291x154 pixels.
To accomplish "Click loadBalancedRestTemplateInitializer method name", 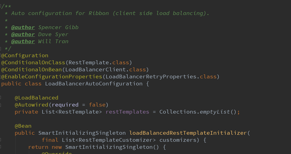I will tap(188, 133).
